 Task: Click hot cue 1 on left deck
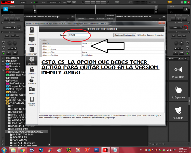tap(6, 19)
